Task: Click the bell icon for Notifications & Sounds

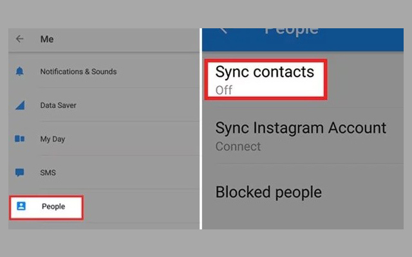Action: coord(19,71)
